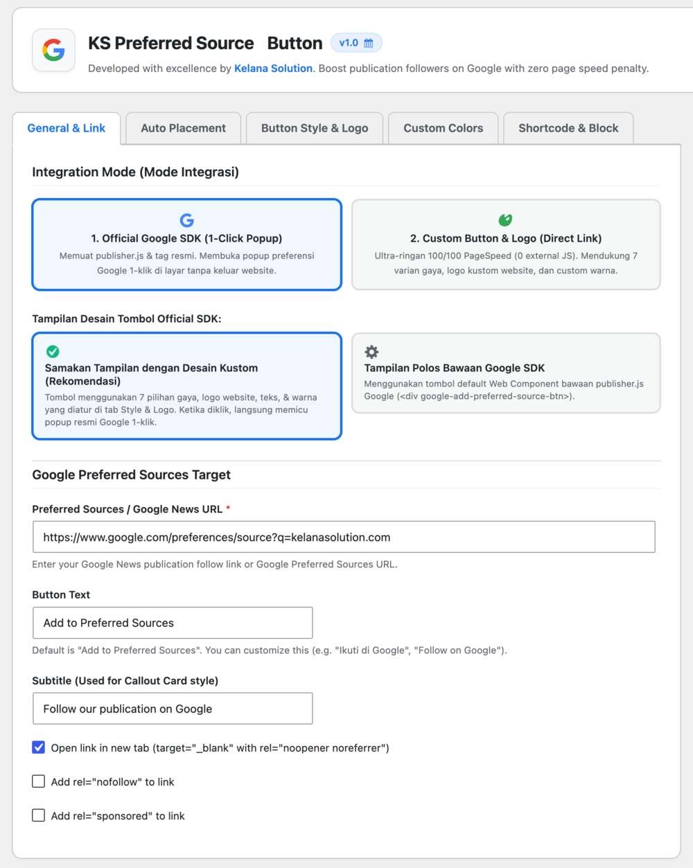Enable the rel="nofollow" checkbox

[x=39, y=781]
